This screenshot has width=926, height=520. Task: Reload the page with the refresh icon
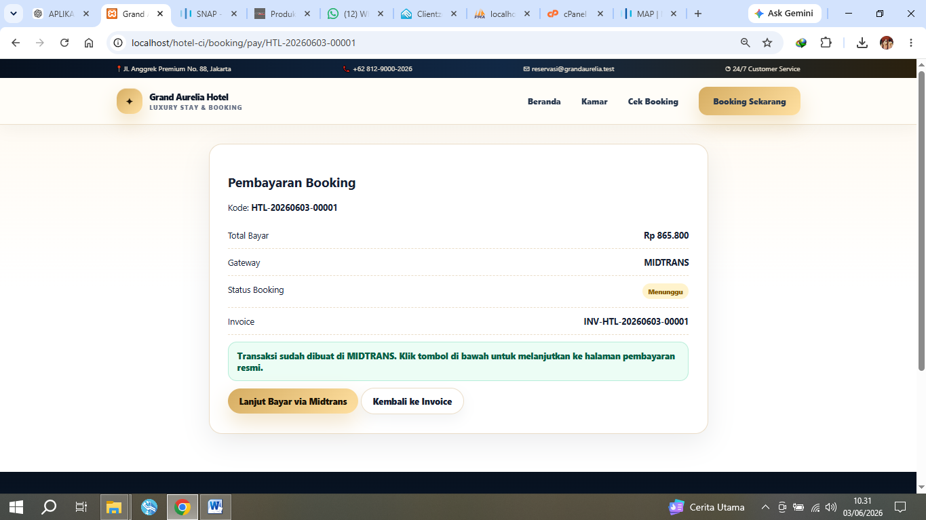point(64,43)
